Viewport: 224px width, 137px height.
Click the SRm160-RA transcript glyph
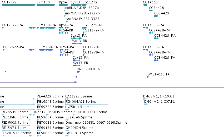(x=46, y=28)
